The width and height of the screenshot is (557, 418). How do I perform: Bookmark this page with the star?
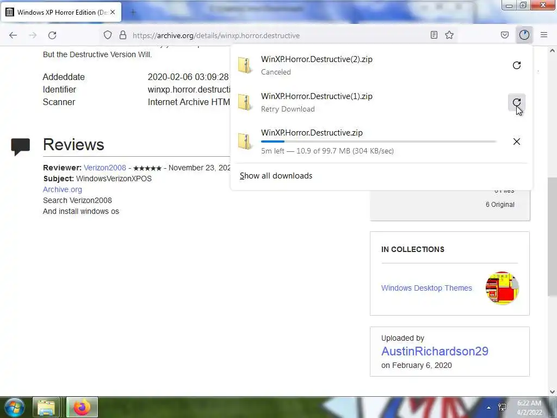(x=449, y=35)
